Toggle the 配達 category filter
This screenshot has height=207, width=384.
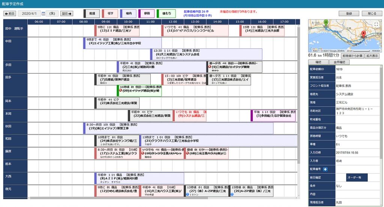click(x=91, y=13)
